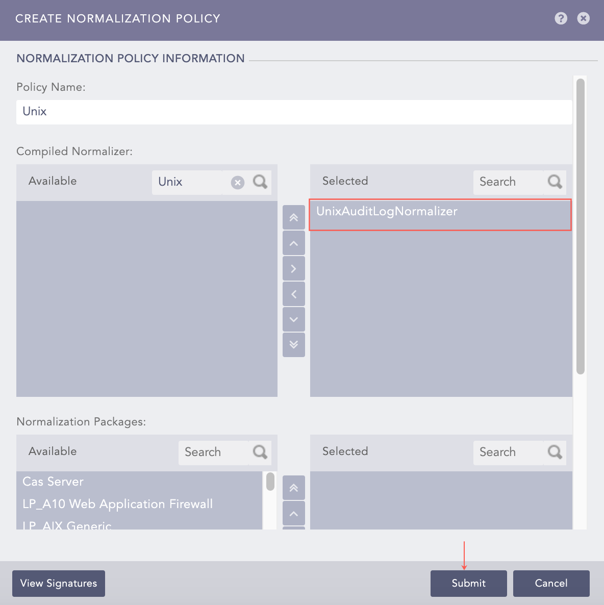Close the Create Normalization Policy dialog

click(x=583, y=18)
